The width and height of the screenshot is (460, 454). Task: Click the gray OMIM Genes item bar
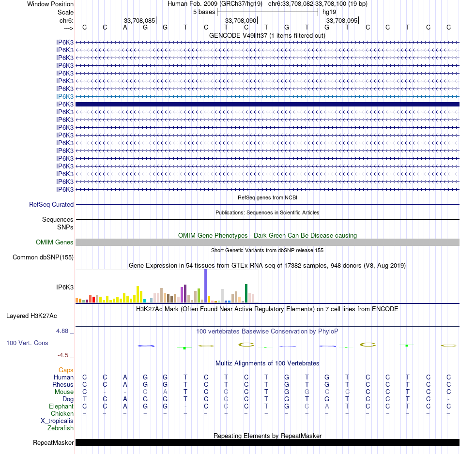pos(267,242)
